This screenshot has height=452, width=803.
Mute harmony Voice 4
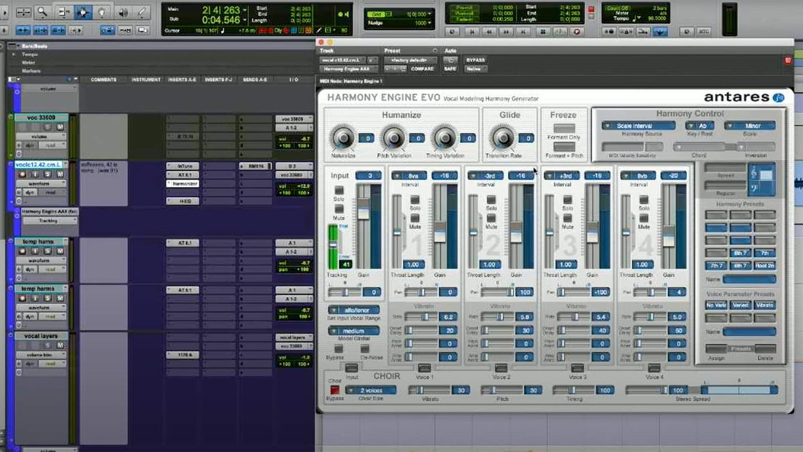[x=644, y=218]
